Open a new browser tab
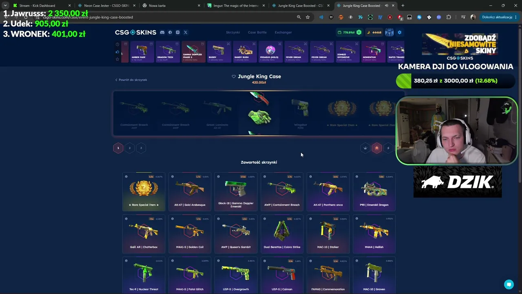 [403, 6]
